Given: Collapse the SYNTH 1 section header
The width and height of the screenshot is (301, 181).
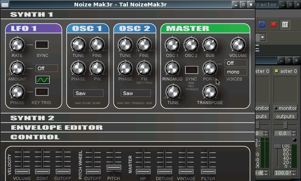Looking at the screenshot, I should 128,14.
